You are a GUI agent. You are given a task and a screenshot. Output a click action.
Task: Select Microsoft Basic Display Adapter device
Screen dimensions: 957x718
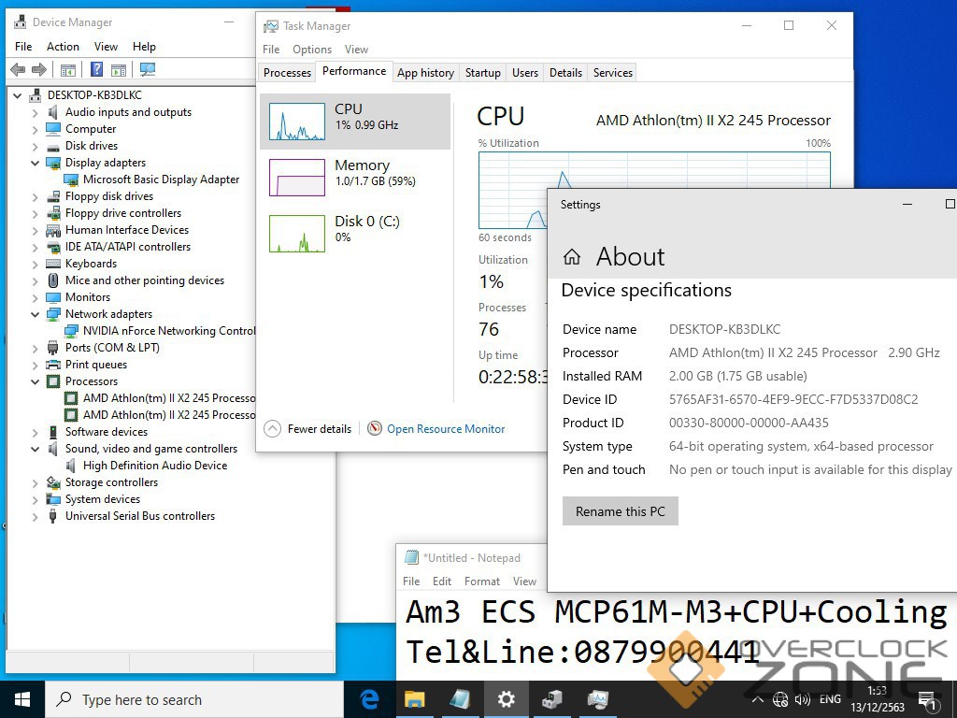[161, 179]
